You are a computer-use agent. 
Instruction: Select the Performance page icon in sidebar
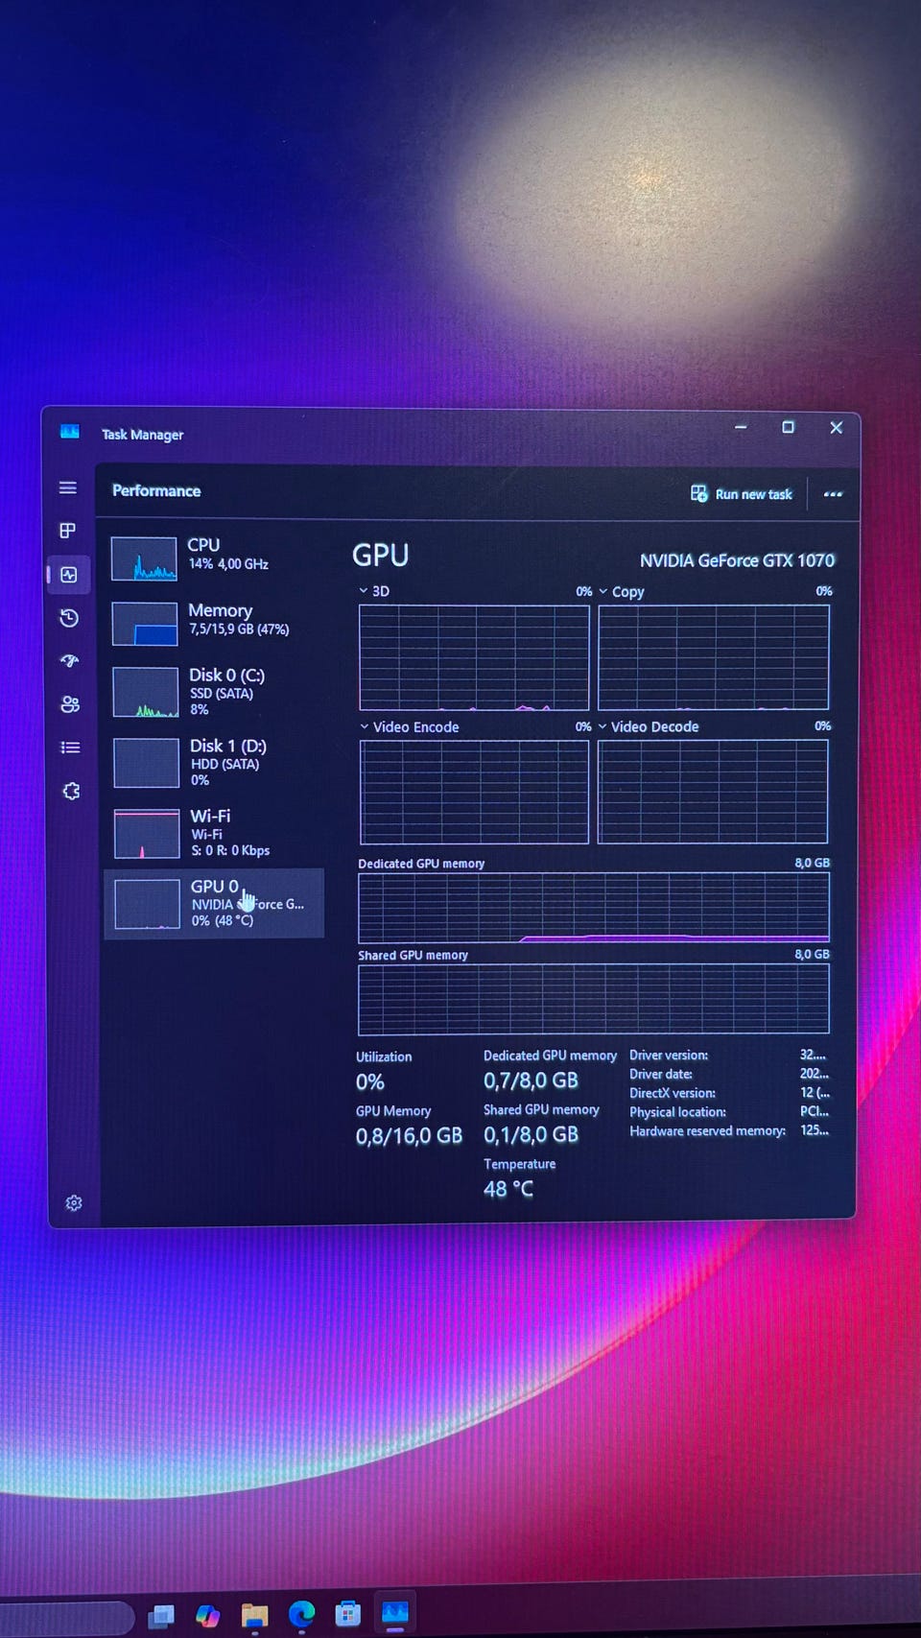69,575
